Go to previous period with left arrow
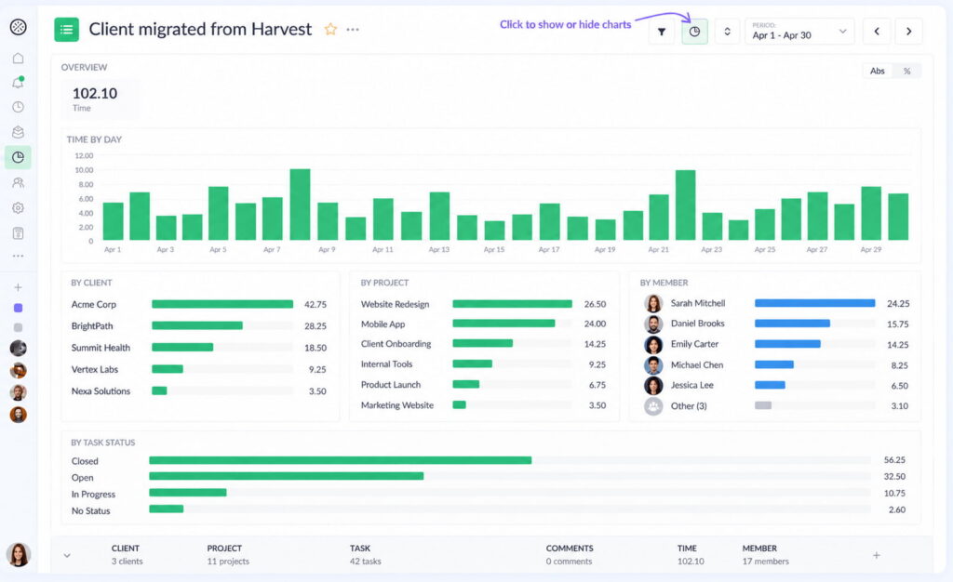 (877, 32)
